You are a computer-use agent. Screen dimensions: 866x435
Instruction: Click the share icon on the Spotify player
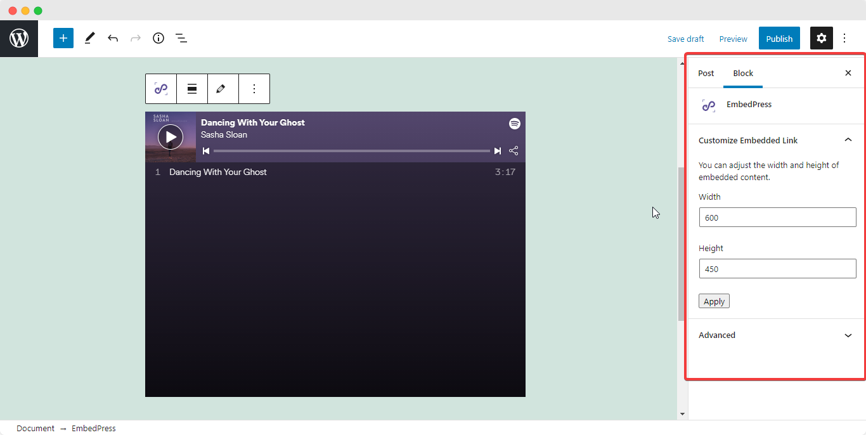tap(514, 150)
